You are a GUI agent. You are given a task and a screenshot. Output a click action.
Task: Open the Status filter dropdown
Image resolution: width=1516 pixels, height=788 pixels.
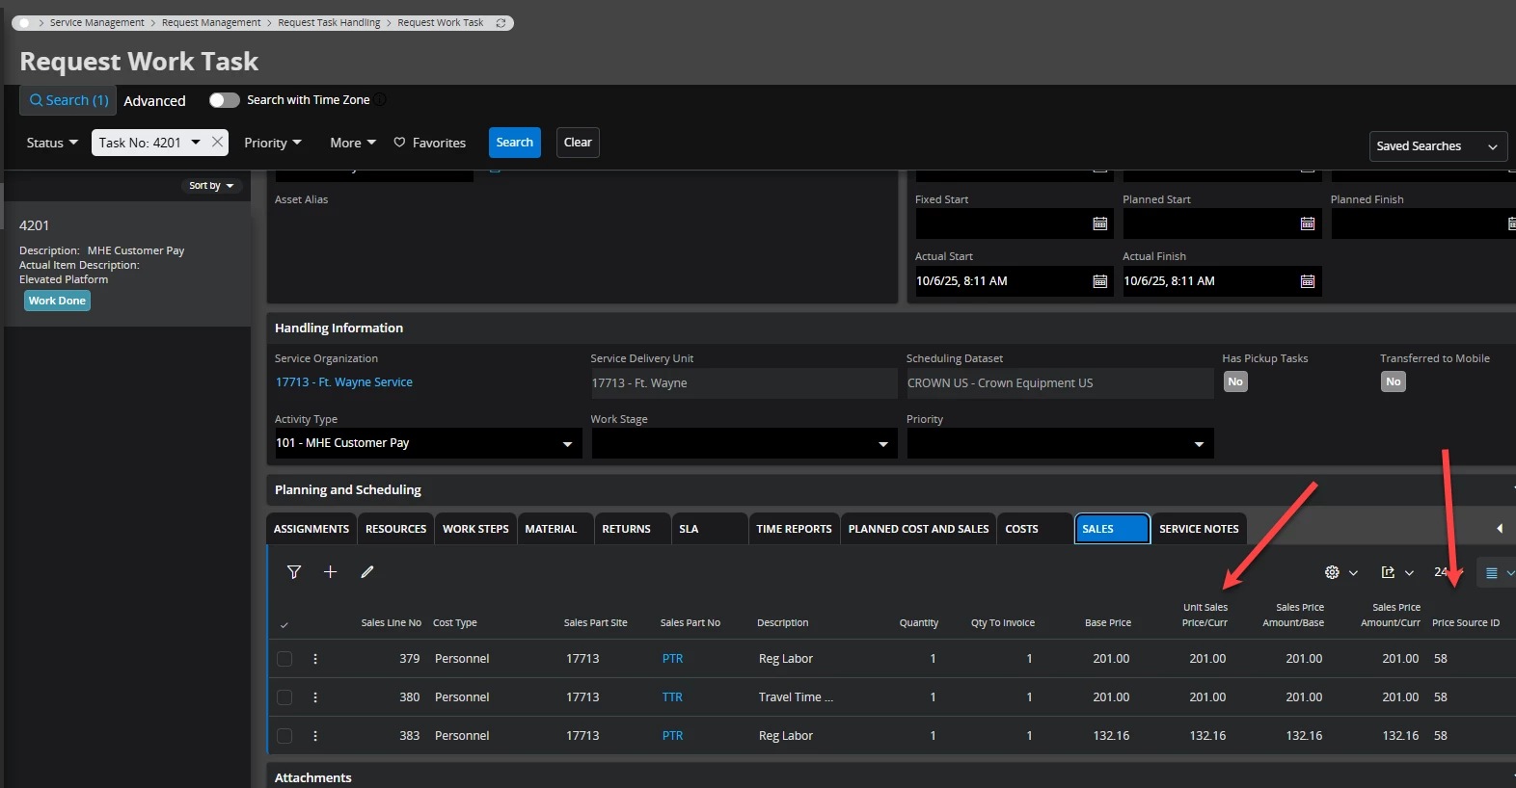(52, 143)
